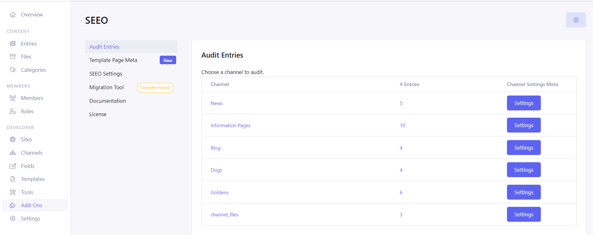Image resolution: width=593 pixels, height=235 pixels.
Task: Click the New badge beside Template Page Meta
Action: 168,60
